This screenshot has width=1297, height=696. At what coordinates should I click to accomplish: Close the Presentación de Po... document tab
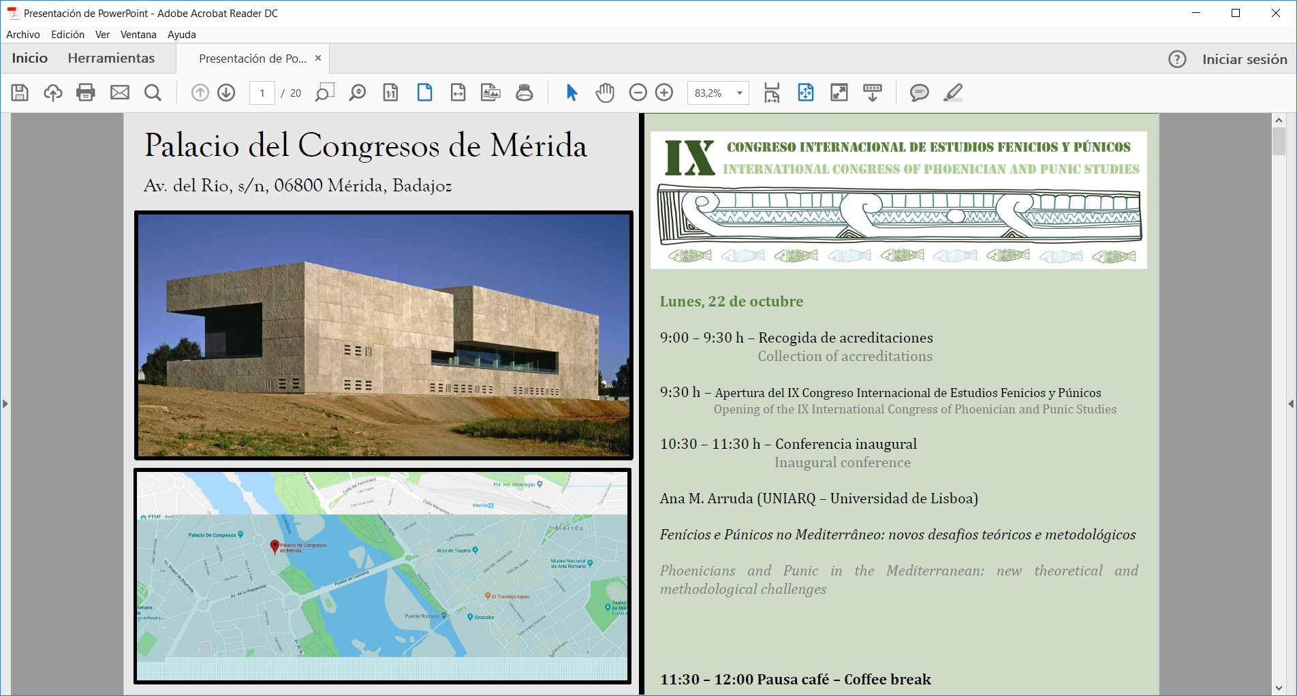click(318, 59)
